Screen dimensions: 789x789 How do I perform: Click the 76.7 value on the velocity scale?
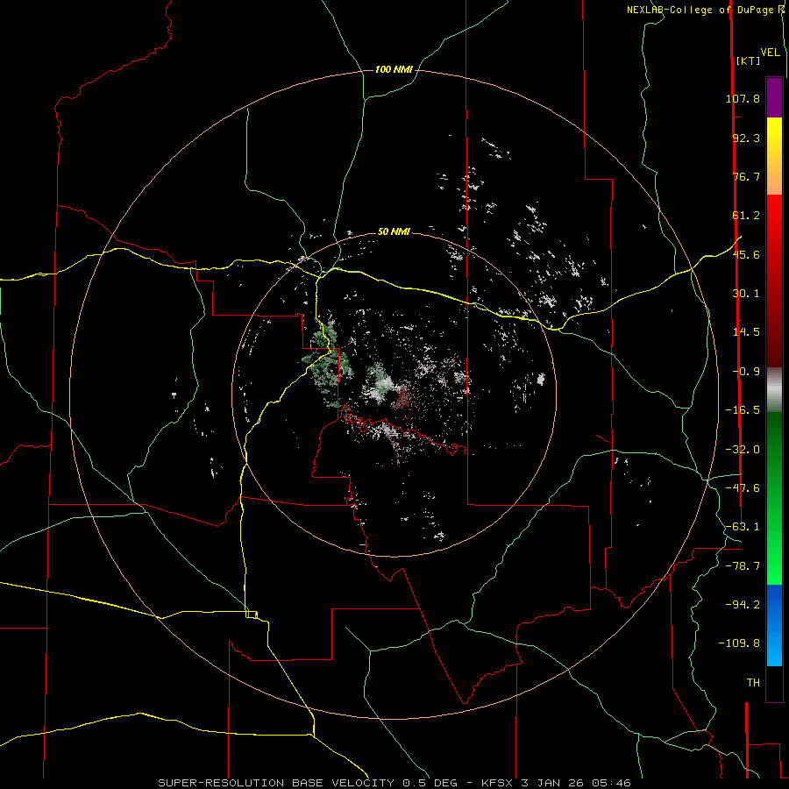point(746,176)
